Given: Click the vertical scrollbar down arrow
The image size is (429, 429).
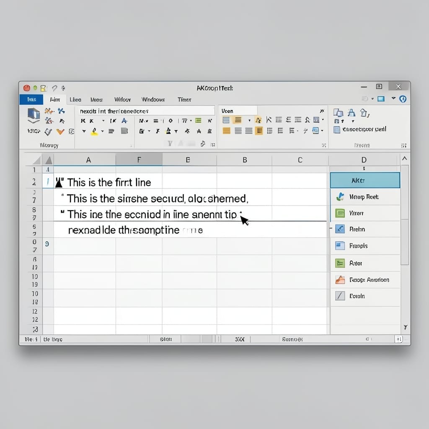Looking at the screenshot, I should [405, 327].
